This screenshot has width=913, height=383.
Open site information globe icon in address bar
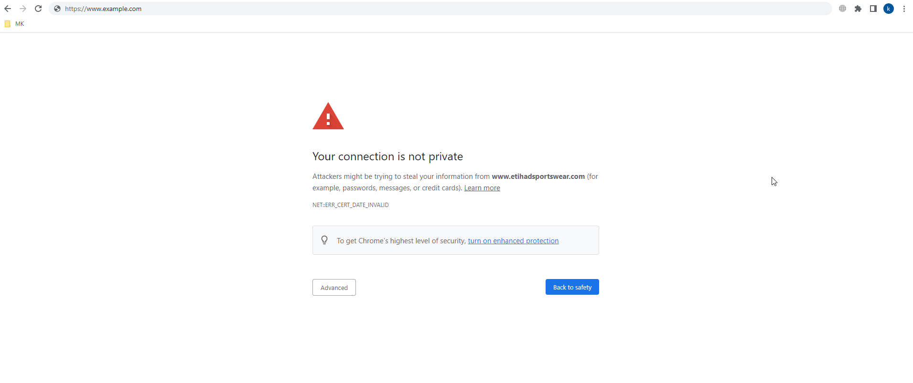click(57, 9)
